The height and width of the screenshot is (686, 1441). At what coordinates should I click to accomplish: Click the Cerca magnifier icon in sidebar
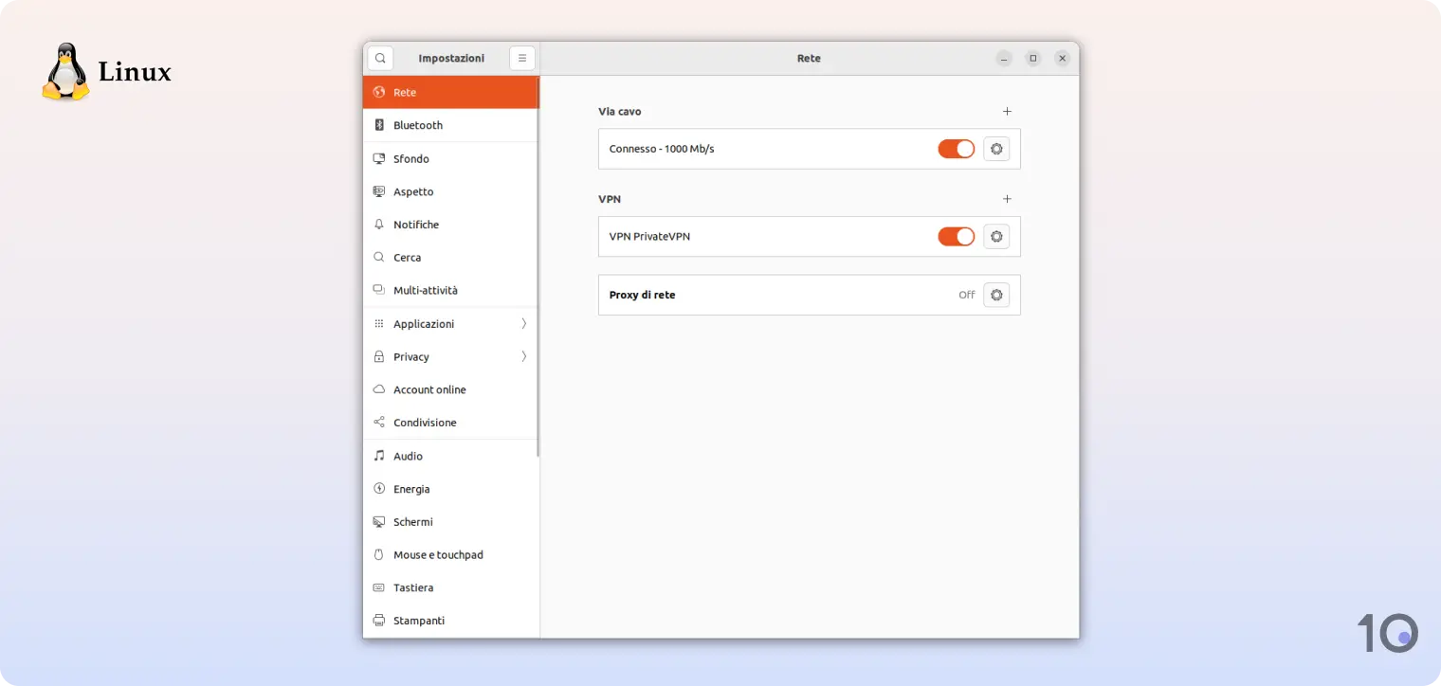pyautogui.click(x=379, y=257)
